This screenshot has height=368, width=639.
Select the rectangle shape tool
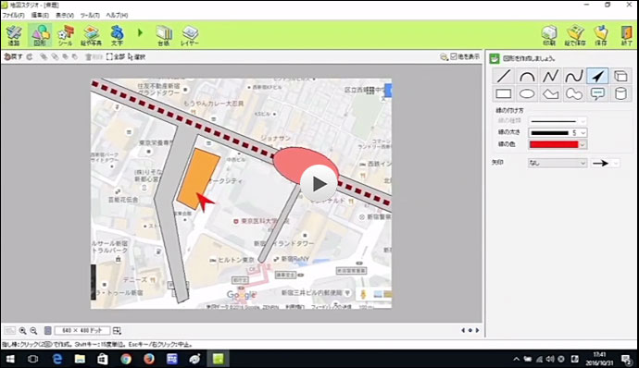[x=503, y=94]
